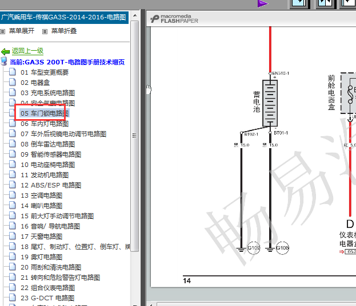This screenshot has height=306, width=356.
Task: Click page icon of 13 空调电路图
Action: [13, 195]
